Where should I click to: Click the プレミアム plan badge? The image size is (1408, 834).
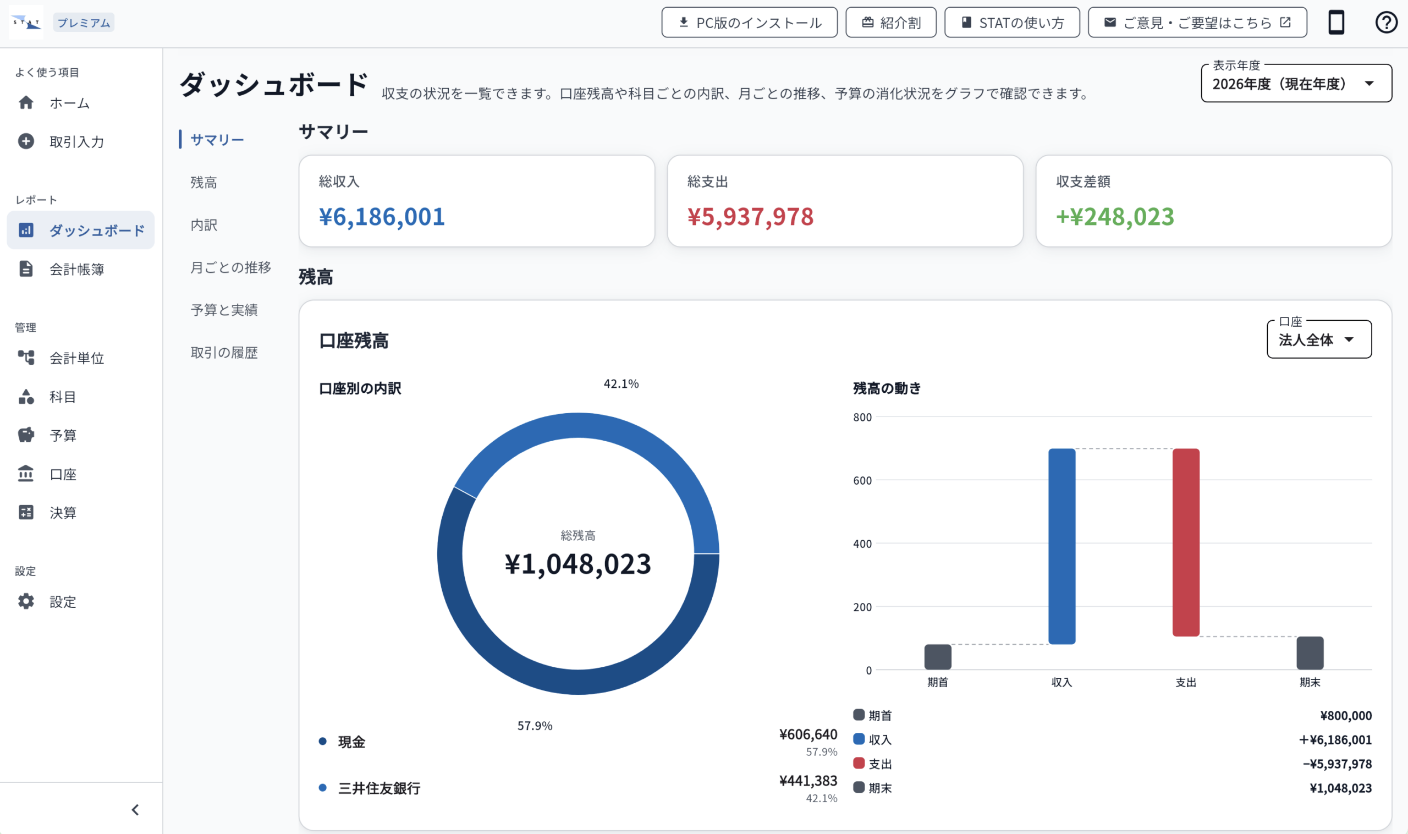point(84,23)
